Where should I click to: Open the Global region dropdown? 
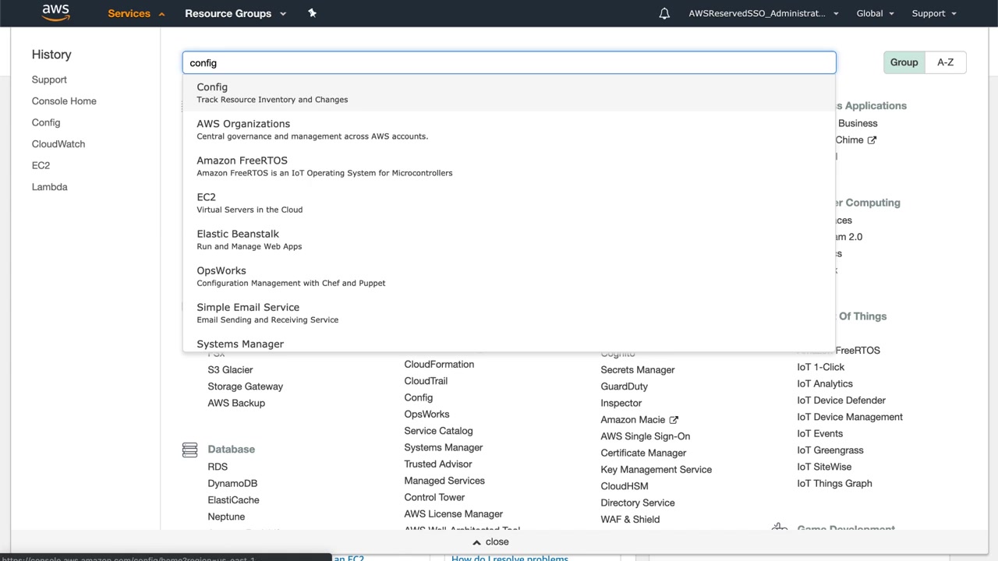pyautogui.click(x=875, y=13)
